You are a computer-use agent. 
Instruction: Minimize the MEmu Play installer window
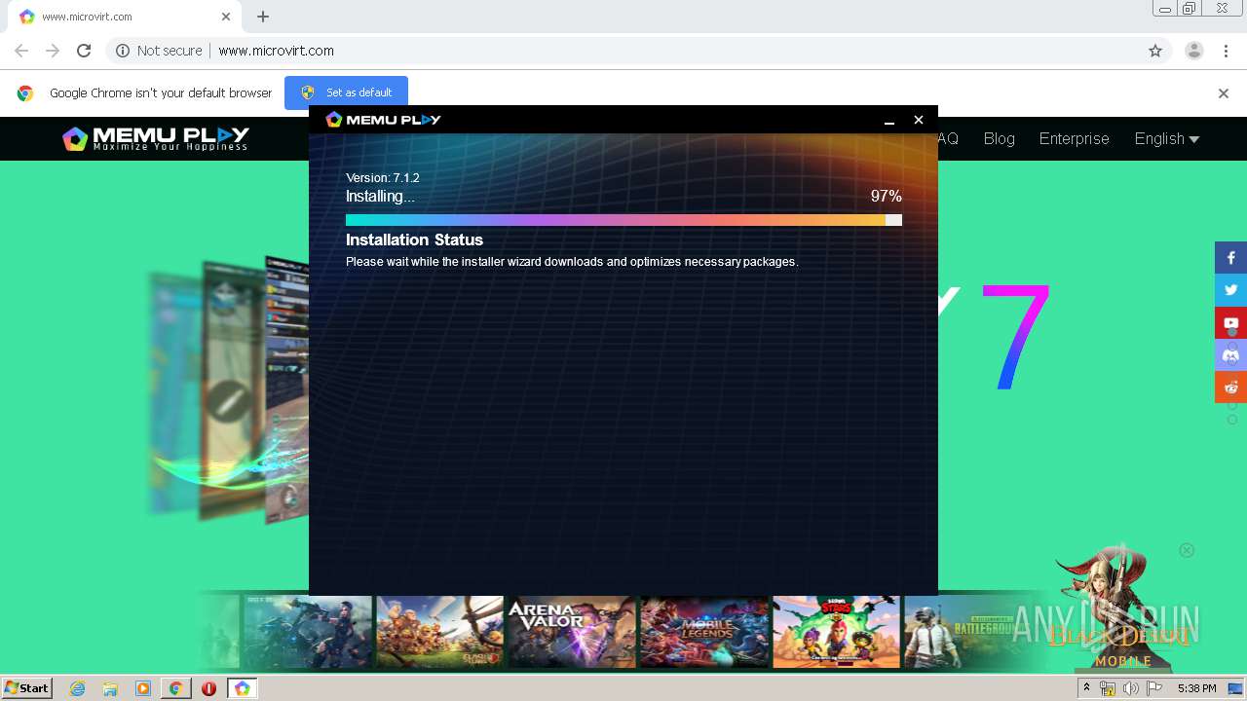(888, 120)
